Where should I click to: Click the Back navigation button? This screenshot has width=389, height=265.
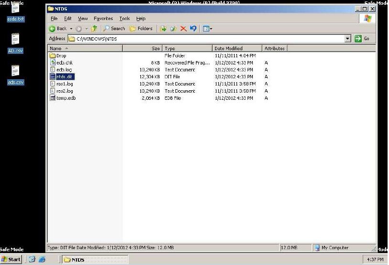click(58, 29)
